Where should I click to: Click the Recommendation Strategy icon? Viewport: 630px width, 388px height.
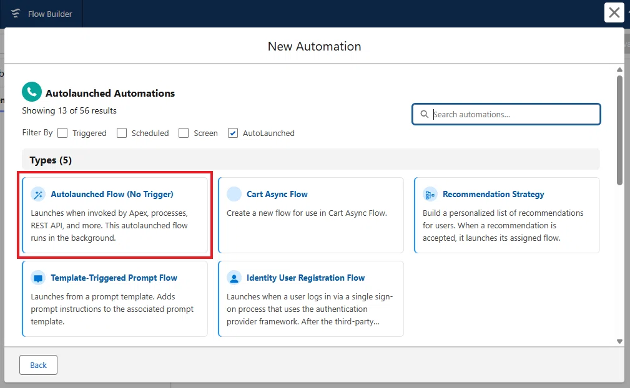(430, 194)
